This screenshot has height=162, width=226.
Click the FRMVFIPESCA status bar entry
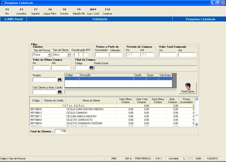click(x=143, y=158)
